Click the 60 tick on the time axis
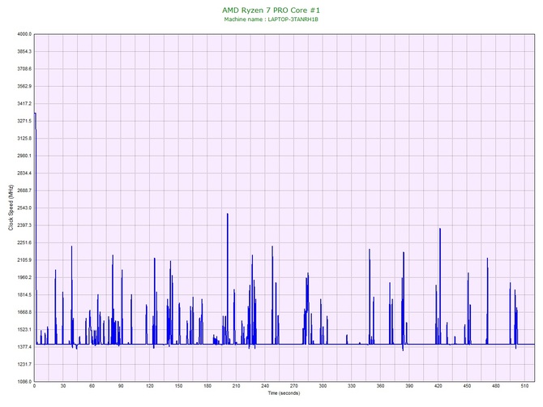The image size is (543, 407). (x=92, y=386)
